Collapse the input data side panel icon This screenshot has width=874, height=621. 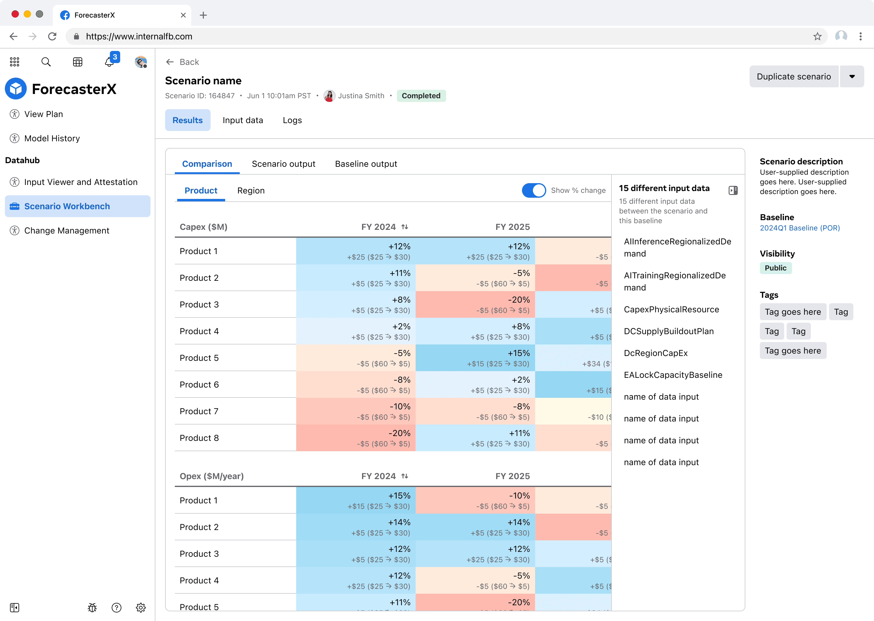tap(733, 190)
